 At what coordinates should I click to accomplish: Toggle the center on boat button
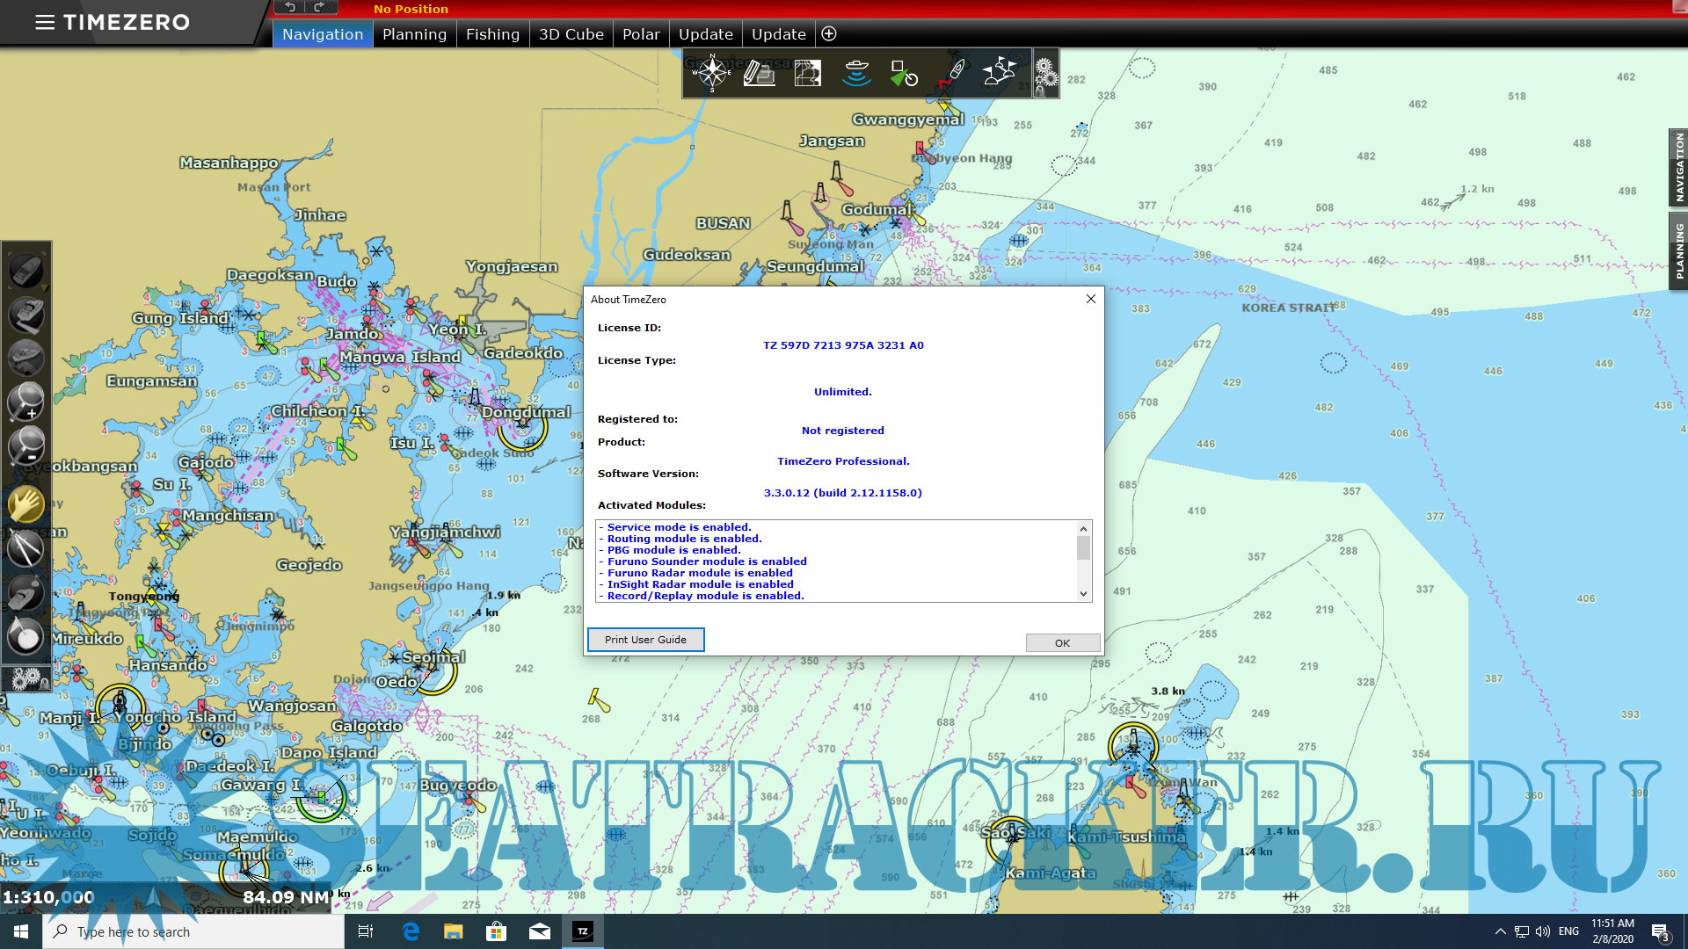click(x=26, y=272)
